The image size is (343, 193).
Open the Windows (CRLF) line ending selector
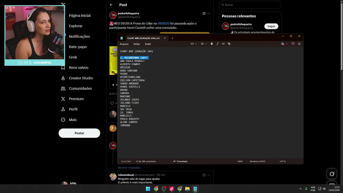(x=257, y=161)
